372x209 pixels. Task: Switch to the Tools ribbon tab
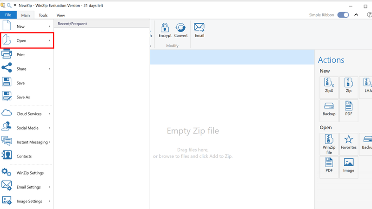pos(43,15)
